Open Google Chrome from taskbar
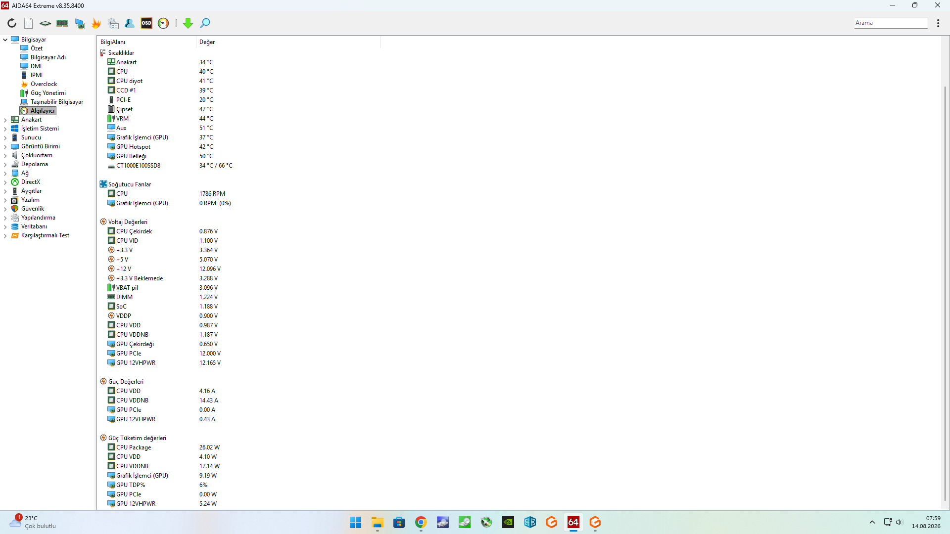Image resolution: width=950 pixels, height=534 pixels. 421,522
